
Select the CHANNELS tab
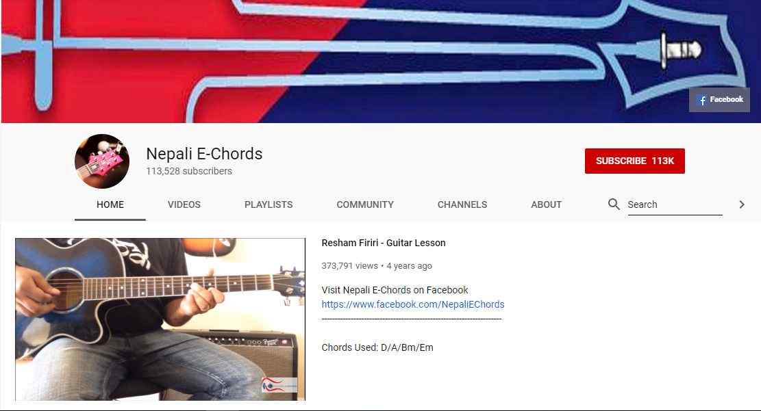point(462,204)
